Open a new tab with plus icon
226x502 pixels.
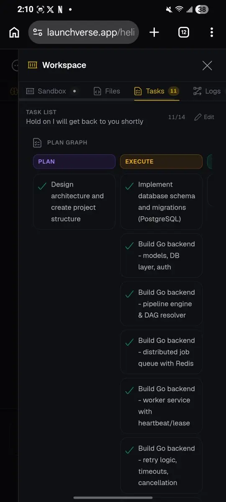pos(154,32)
